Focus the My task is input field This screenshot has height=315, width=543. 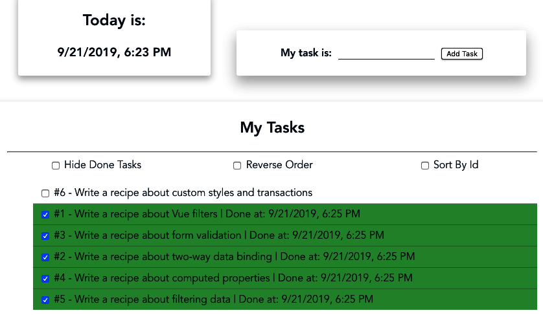[x=386, y=54]
